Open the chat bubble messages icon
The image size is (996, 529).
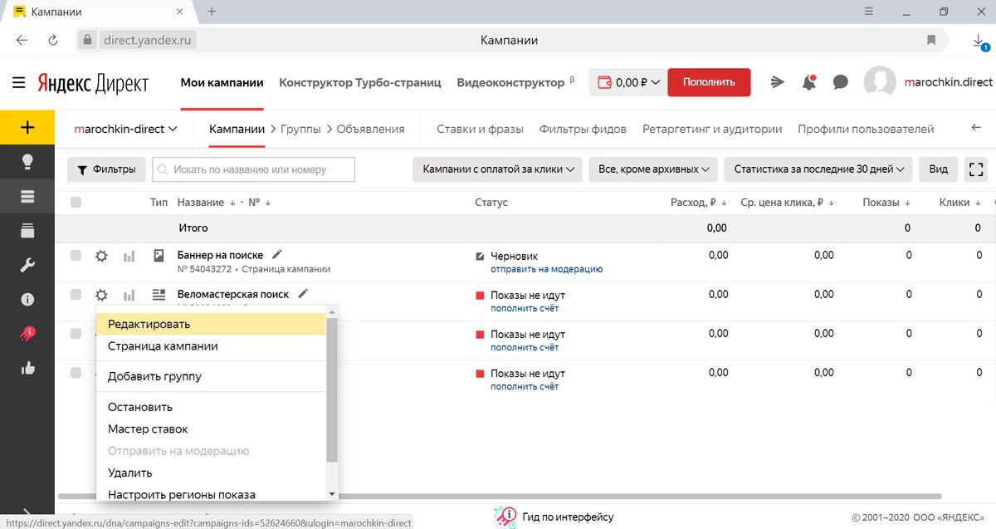coord(840,82)
